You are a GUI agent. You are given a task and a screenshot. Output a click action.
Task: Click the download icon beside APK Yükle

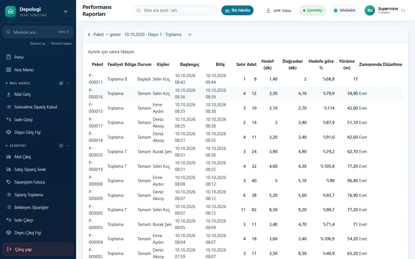click(268, 10)
